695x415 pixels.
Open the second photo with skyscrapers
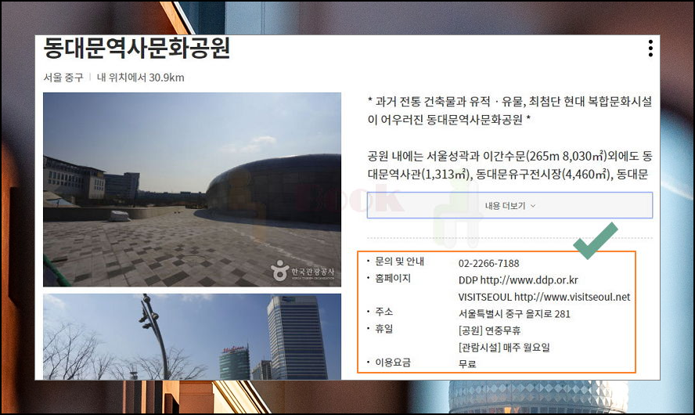pyautogui.click(x=192, y=337)
